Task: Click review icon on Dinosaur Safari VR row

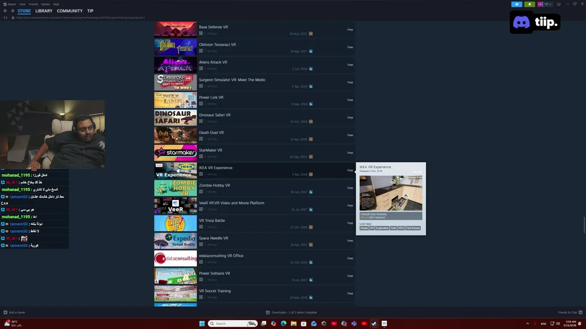Action: [x=311, y=122]
